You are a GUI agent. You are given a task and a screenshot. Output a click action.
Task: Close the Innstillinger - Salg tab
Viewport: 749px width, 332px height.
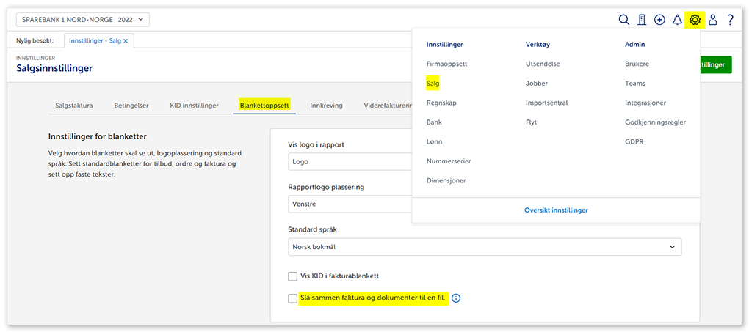126,41
